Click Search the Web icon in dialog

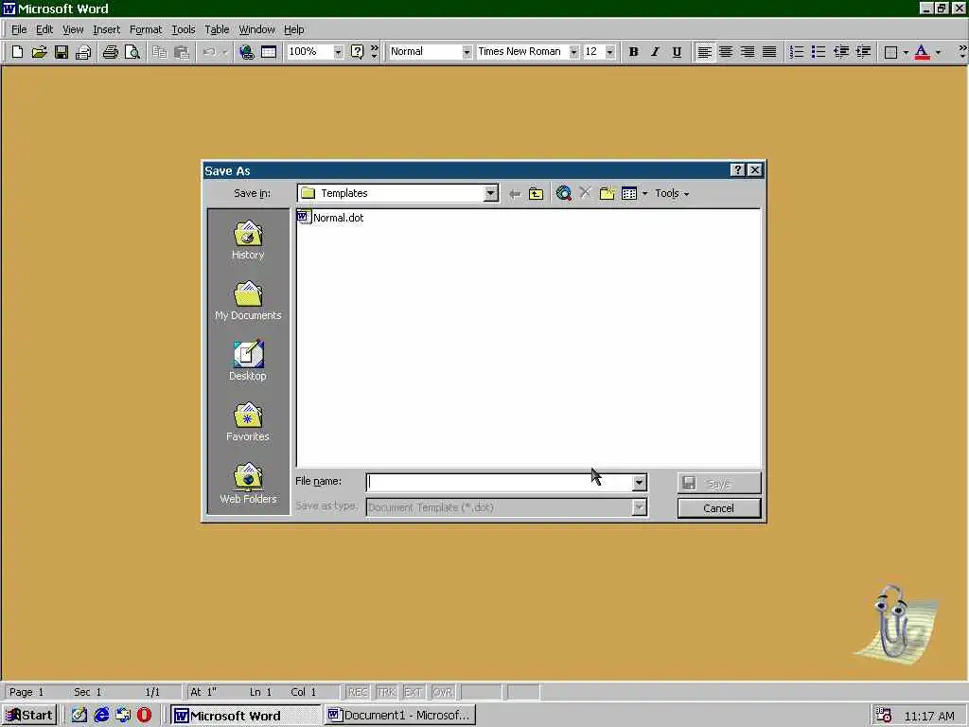point(564,193)
